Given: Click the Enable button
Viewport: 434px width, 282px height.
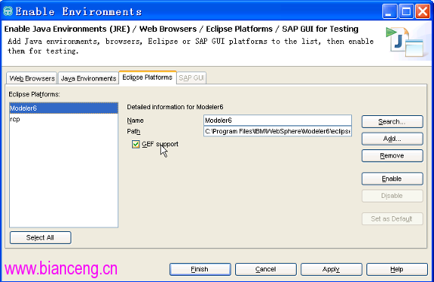Looking at the screenshot, I should click(392, 179).
